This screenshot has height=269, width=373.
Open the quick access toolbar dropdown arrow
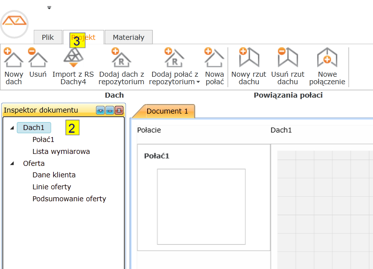49,7
